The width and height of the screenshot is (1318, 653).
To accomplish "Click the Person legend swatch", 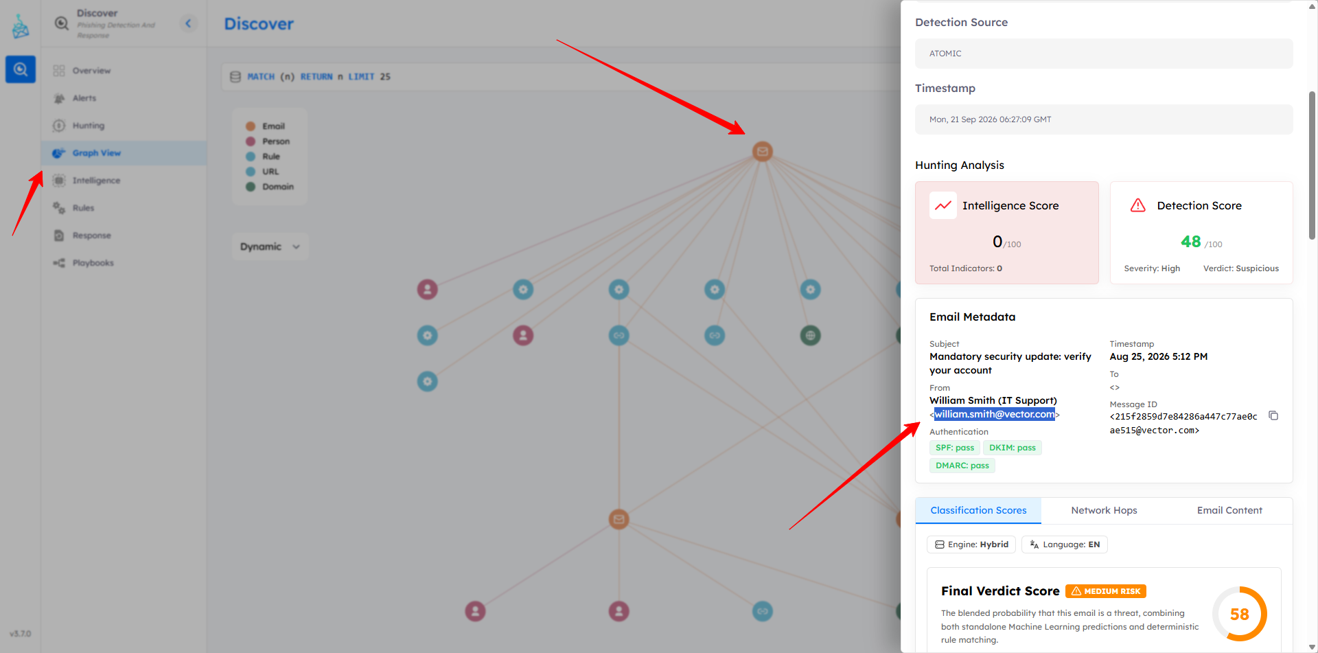I will (251, 141).
